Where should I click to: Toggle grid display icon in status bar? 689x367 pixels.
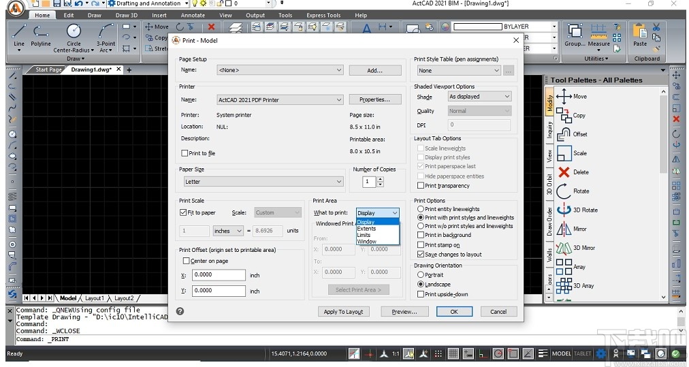(x=453, y=353)
